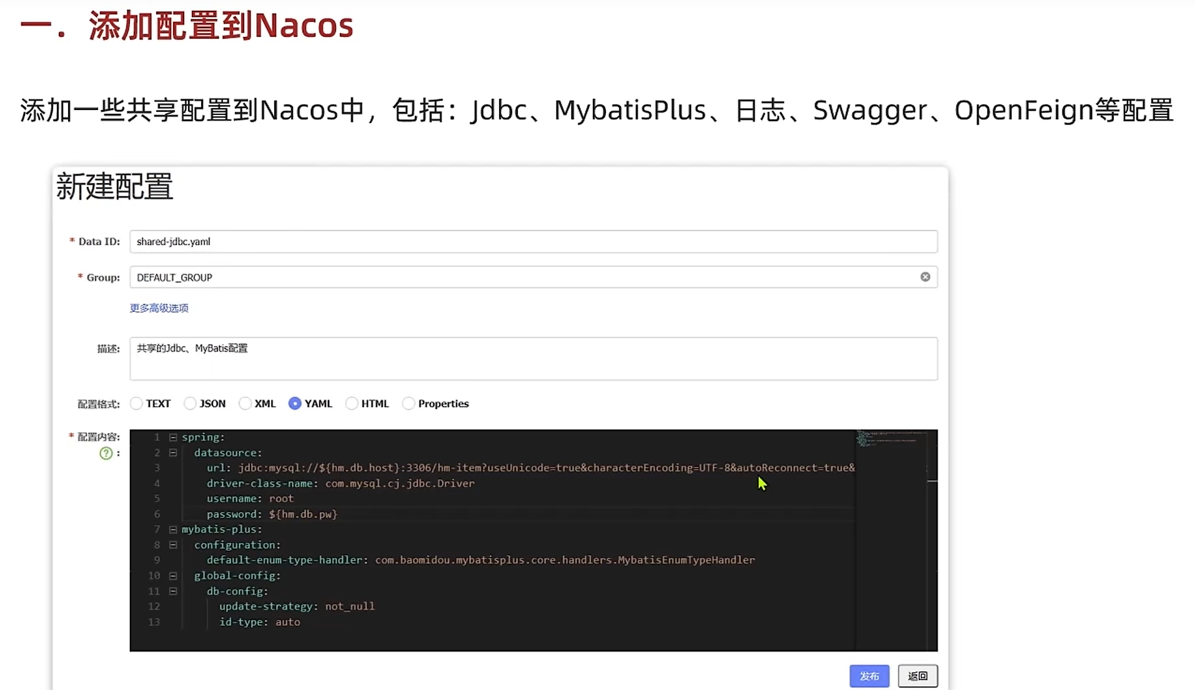1195x690 pixels.
Task: Select Properties config format
Action: pyautogui.click(x=409, y=404)
